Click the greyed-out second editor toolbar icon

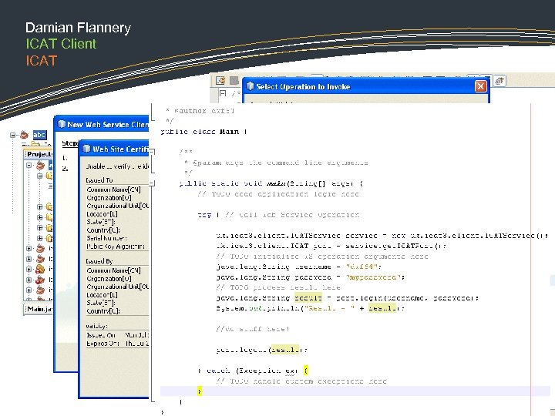(234, 81)
